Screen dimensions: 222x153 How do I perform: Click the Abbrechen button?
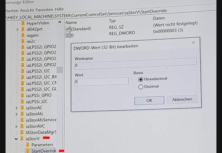182,99
